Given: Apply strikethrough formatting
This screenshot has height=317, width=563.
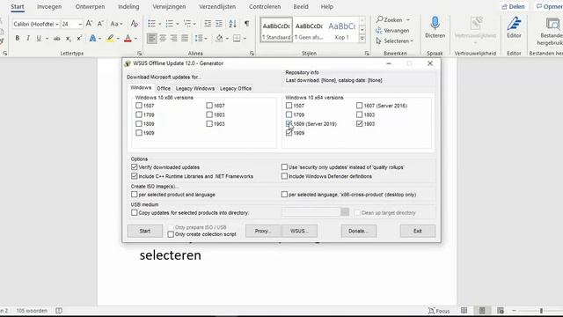Looking at the screenshot, I should (x=56, y=39).
